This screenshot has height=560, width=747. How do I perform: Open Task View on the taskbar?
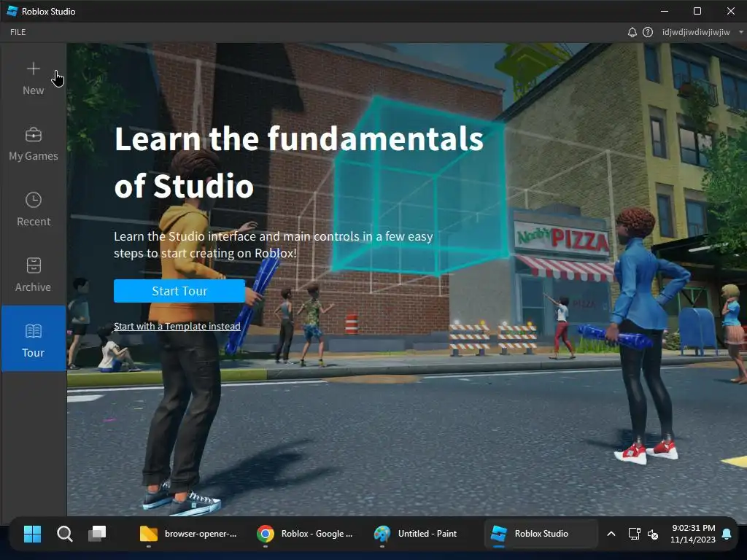click(x=97, y=534)
